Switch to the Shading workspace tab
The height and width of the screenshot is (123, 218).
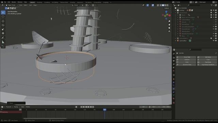click(x=73, y=2)
